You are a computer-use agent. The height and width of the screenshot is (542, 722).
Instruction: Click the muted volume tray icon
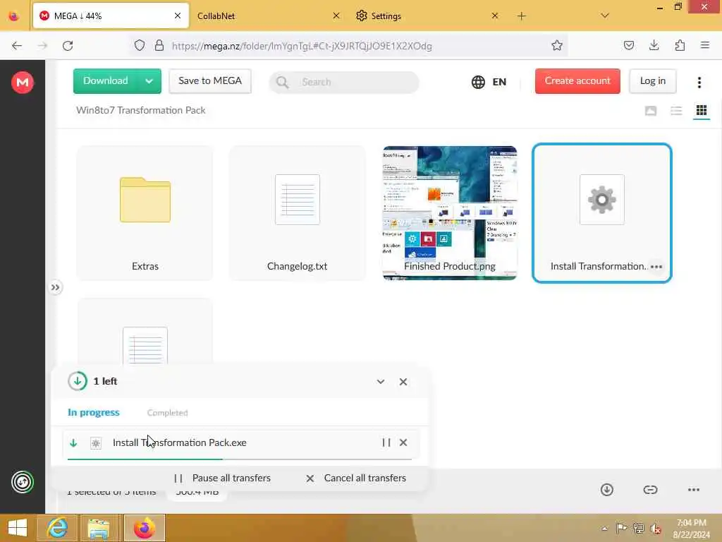(x=655, y=529)
